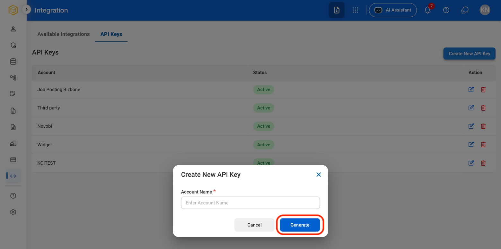Click the Account column header

(47, 73)
